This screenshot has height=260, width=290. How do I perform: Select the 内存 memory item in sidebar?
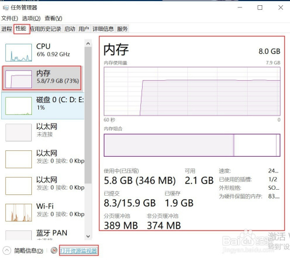[42, 78]
